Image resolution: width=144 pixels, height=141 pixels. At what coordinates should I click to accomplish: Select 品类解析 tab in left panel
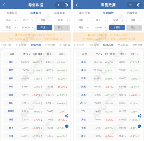[36, 13]
